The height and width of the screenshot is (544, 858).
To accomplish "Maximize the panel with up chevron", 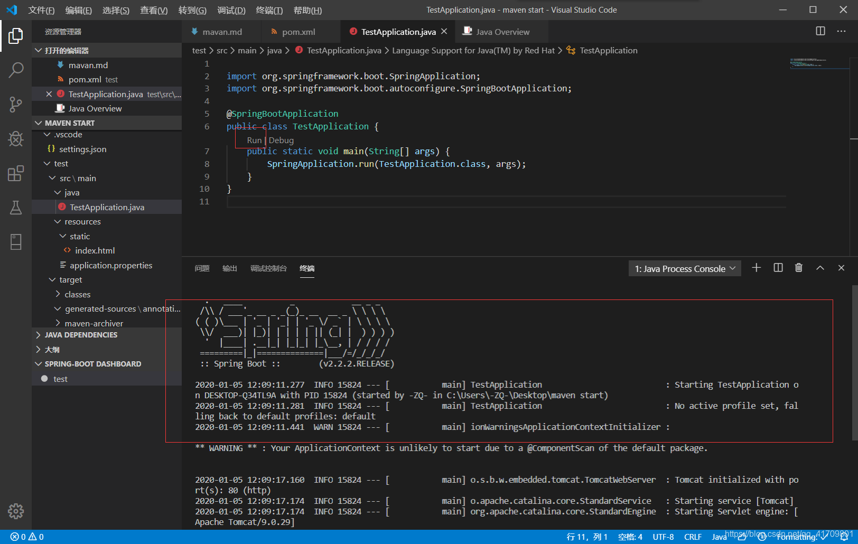I will (x=820, y=268).
